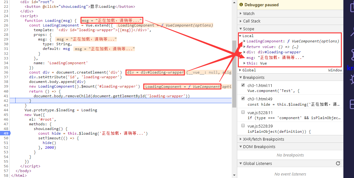Image resolution: width=354 pixels, height=178 pixels.
Task: Click the 'No event listeners' message
Action: click(x=290, y=174)
